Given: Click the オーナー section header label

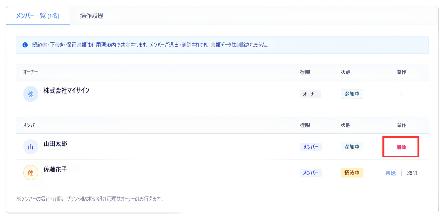Looking at the screenshot, I should (31, 72).
